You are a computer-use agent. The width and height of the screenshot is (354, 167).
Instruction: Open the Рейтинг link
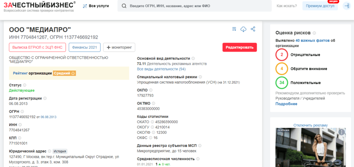tap(20, 73)
